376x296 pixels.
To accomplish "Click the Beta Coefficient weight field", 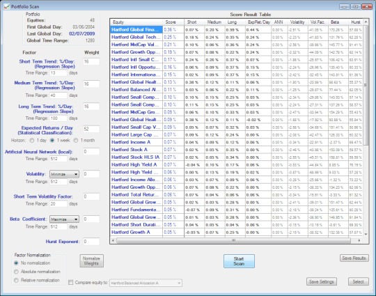I will pos(91,219).
